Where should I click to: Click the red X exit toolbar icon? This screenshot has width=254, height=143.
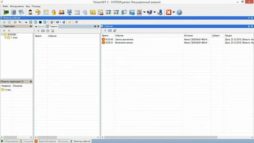(x=169, y=12)
